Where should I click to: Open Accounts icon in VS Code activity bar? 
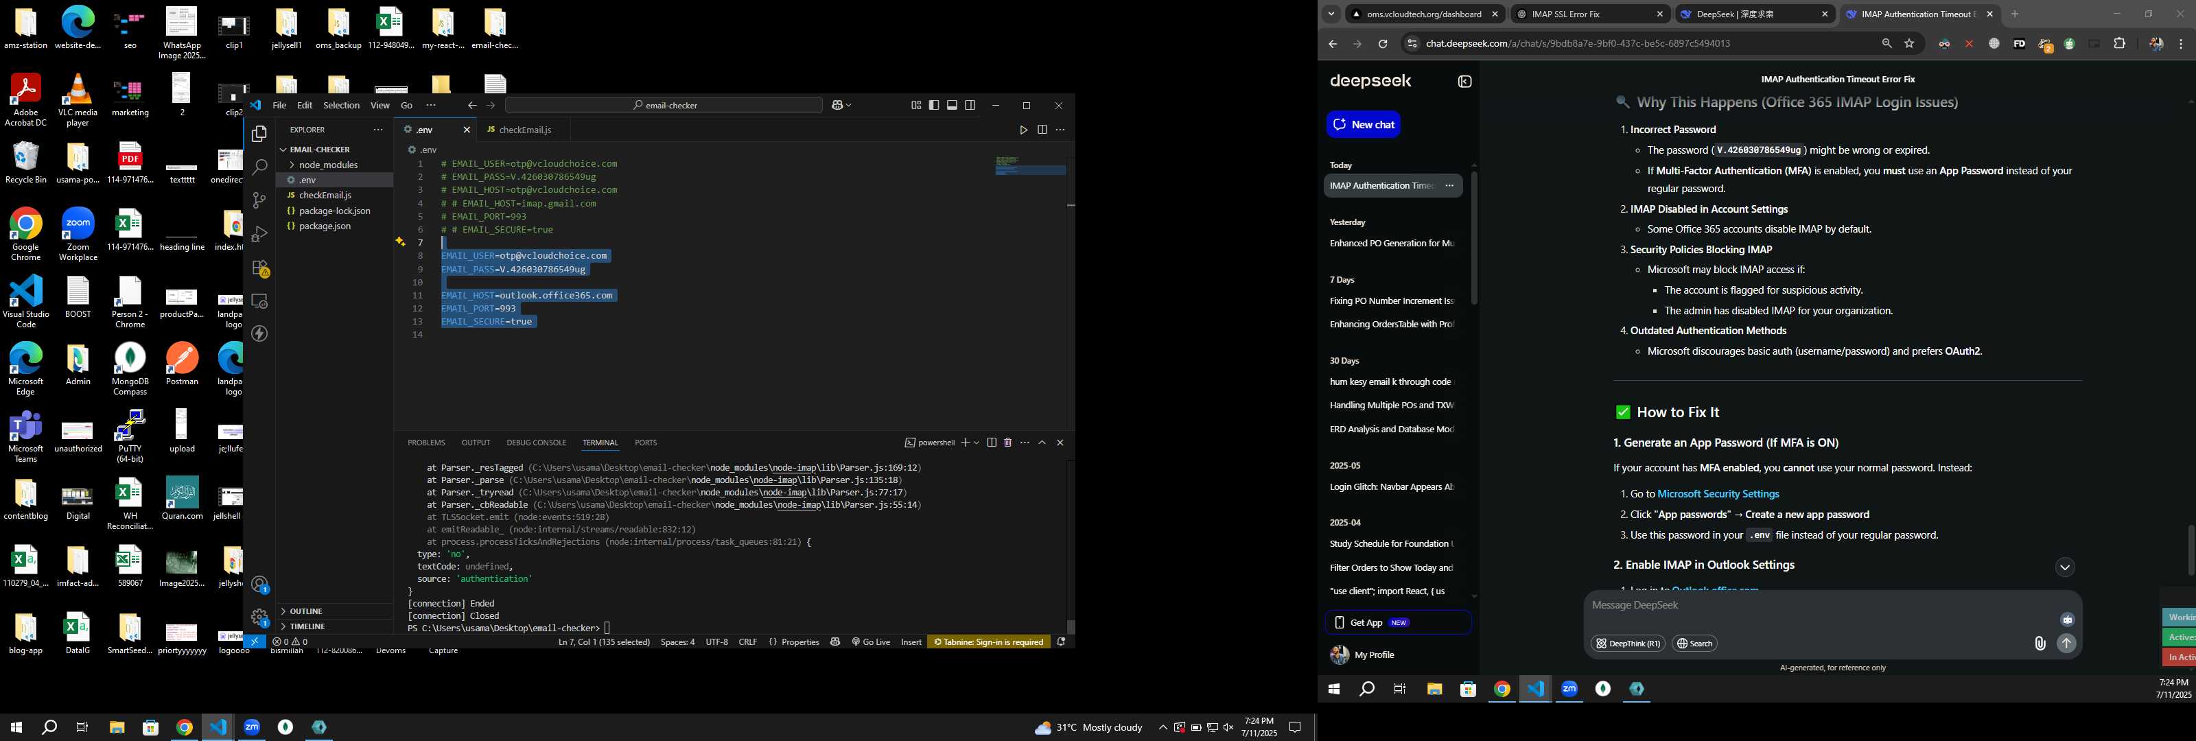click(259, 584)
